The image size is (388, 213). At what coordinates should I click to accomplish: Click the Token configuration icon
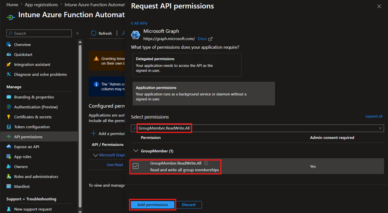(9, 127)
